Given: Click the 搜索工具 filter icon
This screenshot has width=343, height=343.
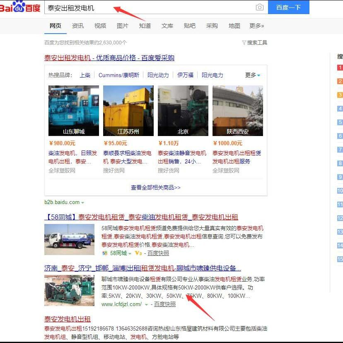Looking at the screenshot, I should pyautogui.click(x=244, y=42).
